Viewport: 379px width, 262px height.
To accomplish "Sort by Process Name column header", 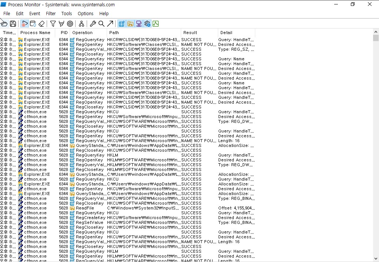I will click(x=37, y=33).
